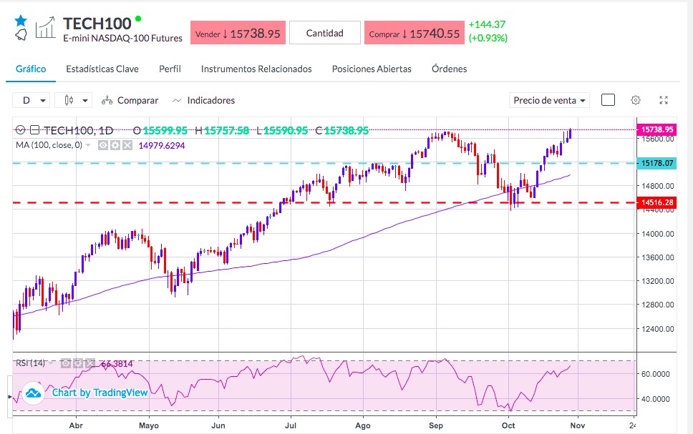693x434 pixels.
Task: Click the Cantidad quantity field
Action: (325, 33)
